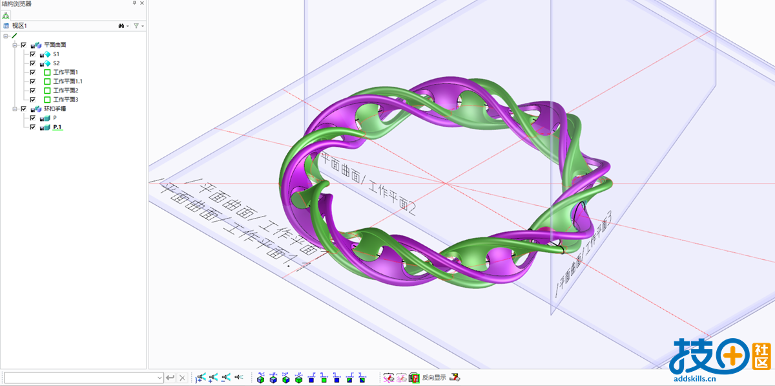Image resolution: width=775 pixels, height=386 pixels.
Task: Click the first green cube icon
Action: click(x=261, y=377)
